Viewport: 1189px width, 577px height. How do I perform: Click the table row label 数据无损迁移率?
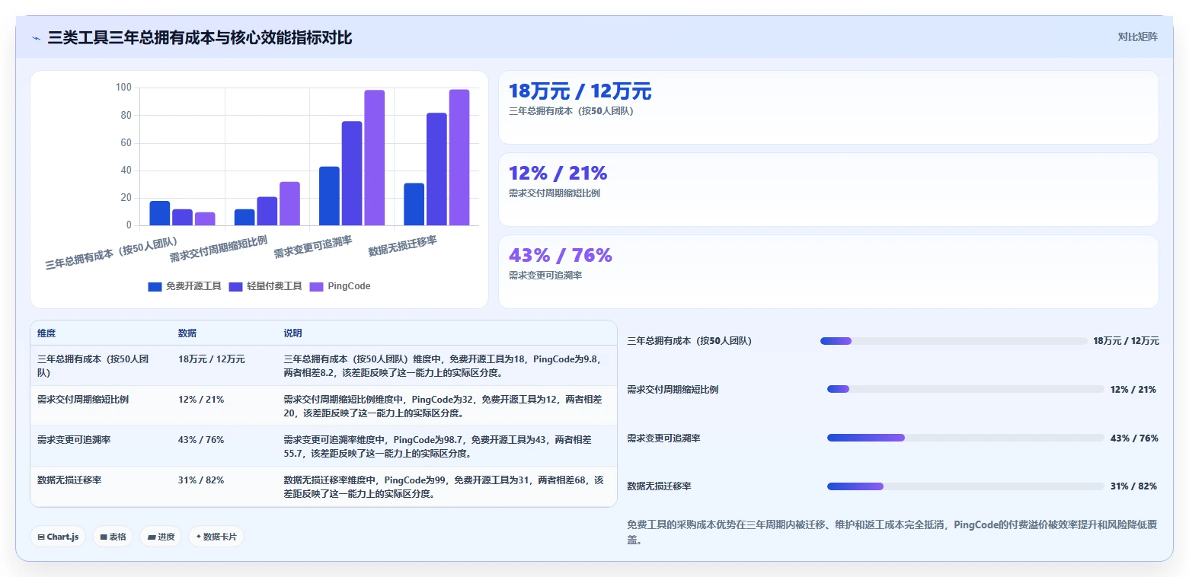(x=69, y=480)
